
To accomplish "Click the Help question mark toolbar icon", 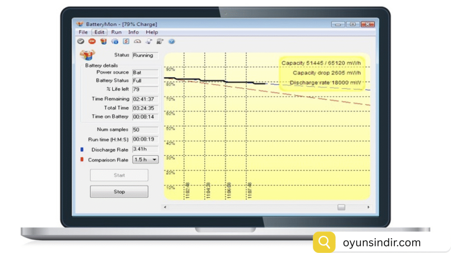I will tap(171, 41).
